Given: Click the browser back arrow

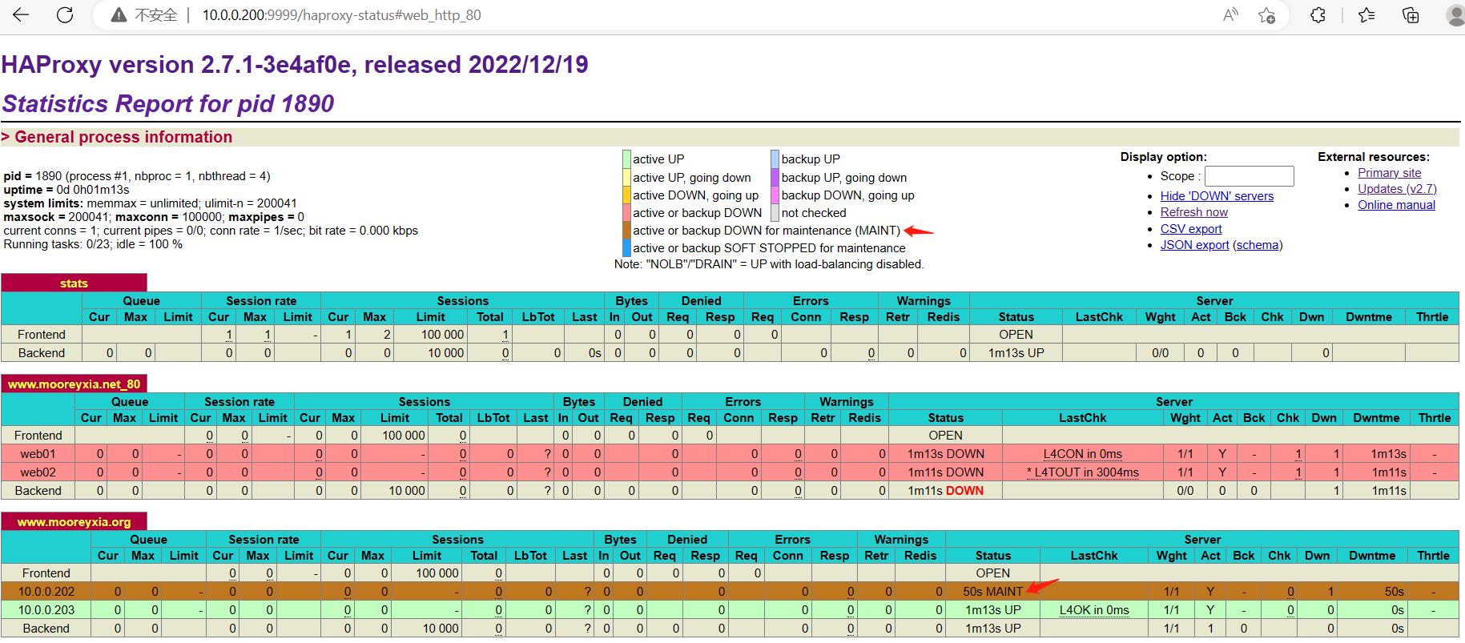Looking at the screenshot, I should (21, 15).
